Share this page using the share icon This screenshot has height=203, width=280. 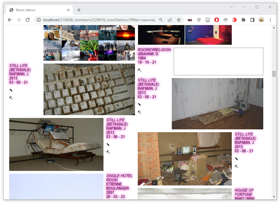click(170, 20)
